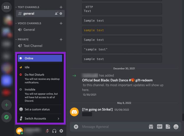Click the user avatar with online badge
Image resolution: width=184 pixels, height=136 pixels.
(19, 131)
